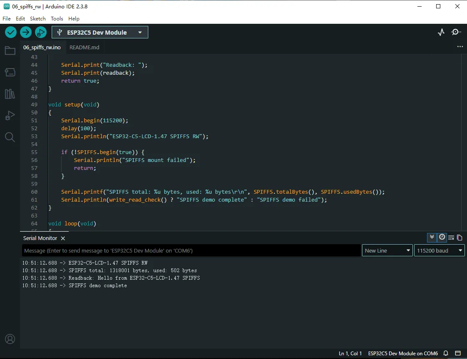Copy Serial Monitor output icon

click(x=460, y=238)
